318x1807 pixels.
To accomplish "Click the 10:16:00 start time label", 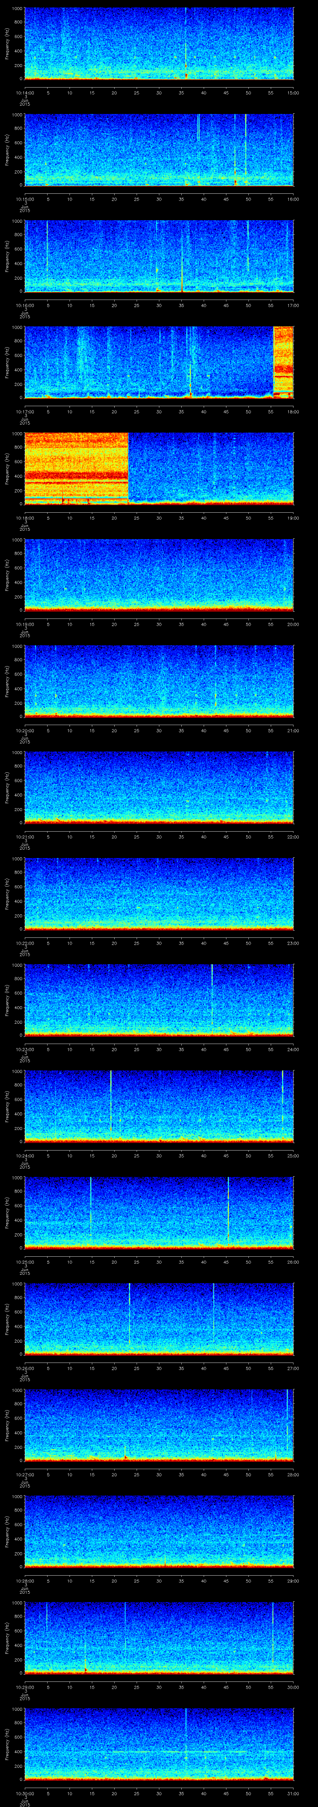I will click(x=25, y=305).
